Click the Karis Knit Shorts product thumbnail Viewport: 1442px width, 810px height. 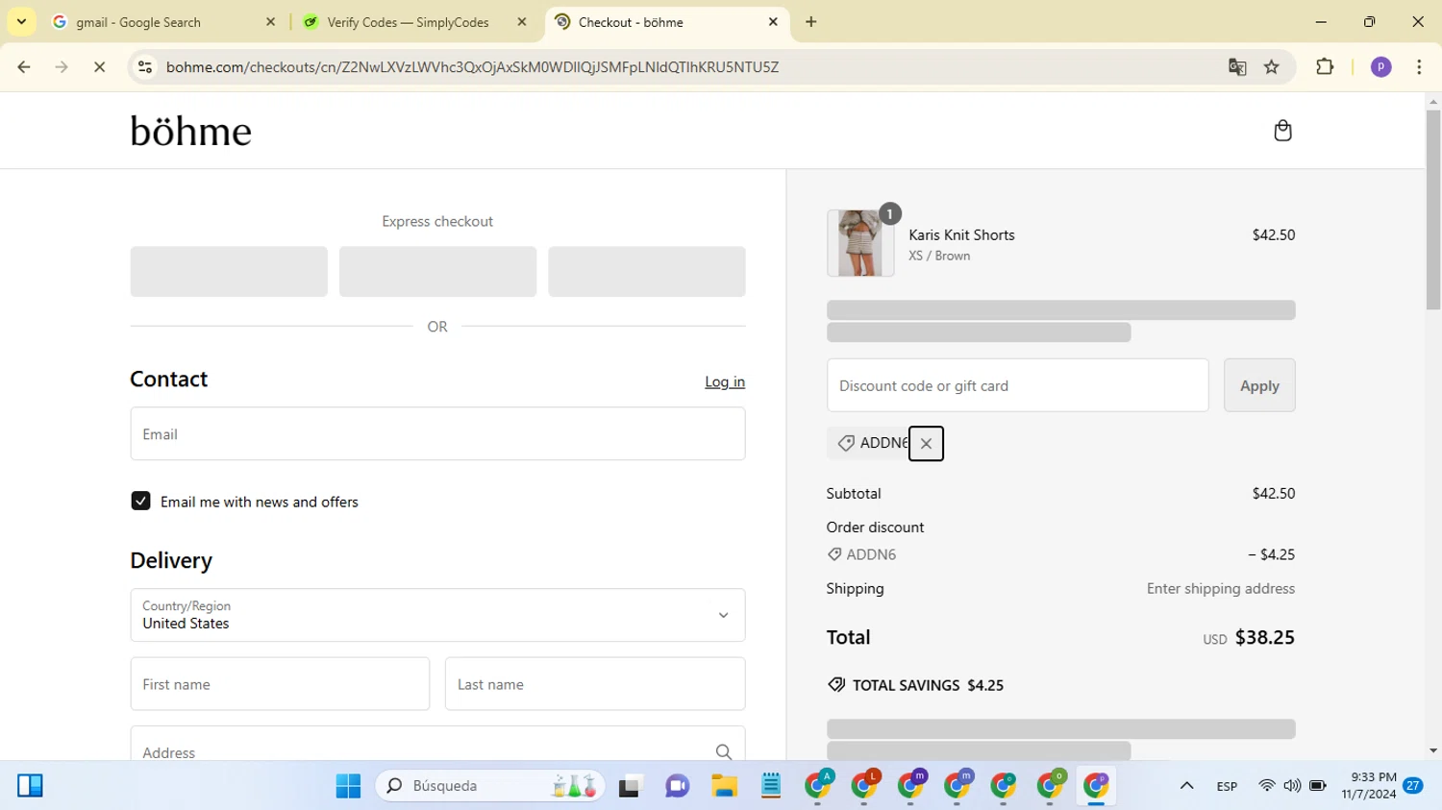[860, 243]
